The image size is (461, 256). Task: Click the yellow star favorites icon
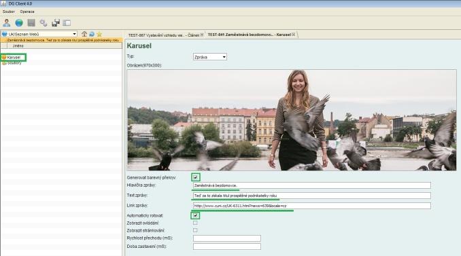pyautogui.click(x=99, y=34)
